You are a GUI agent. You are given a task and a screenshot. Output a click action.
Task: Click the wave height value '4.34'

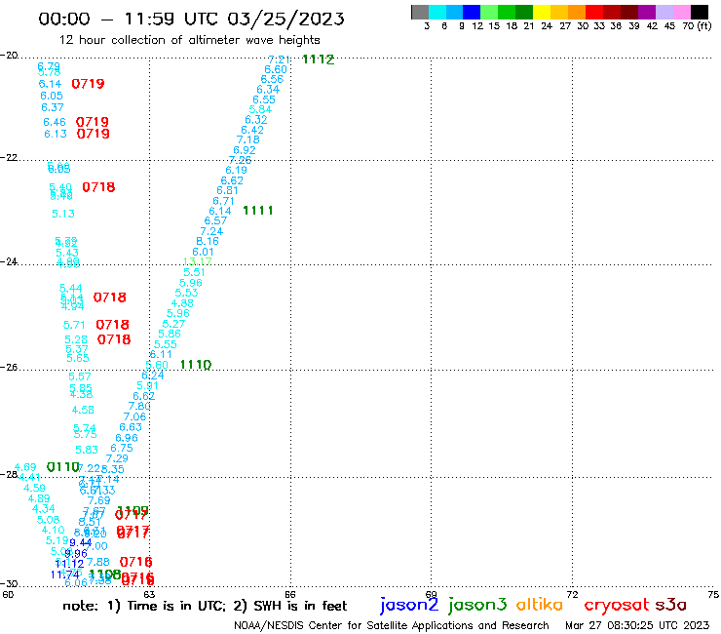pos(44,509)
